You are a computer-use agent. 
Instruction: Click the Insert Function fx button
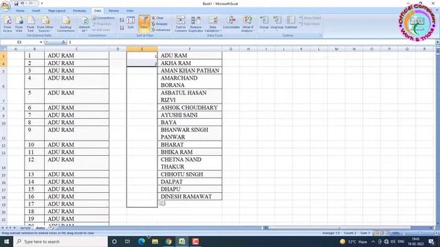point(64,42)
